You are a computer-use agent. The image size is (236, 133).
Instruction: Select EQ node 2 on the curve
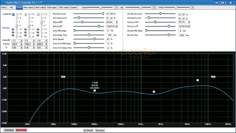[x=154, y=92]
